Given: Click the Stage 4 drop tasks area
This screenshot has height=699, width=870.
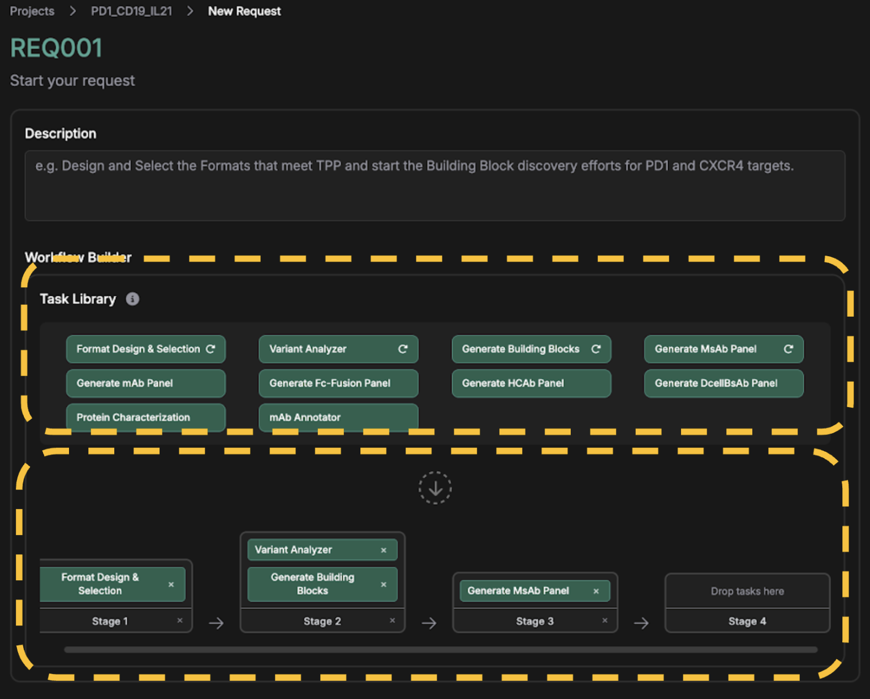Looking at the screenshot, I should (x=747, y=591).
